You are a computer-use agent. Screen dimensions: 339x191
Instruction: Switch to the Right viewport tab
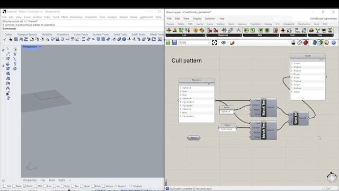coord(61,180)
